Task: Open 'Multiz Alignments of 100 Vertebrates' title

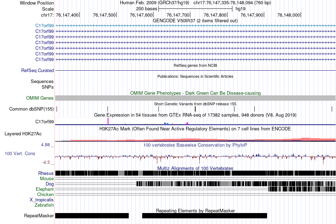Action: tap(195, 168)
